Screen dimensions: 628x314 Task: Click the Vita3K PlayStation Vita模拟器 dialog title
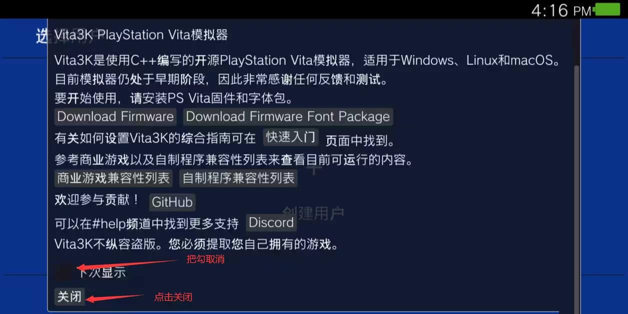point(141,34)
